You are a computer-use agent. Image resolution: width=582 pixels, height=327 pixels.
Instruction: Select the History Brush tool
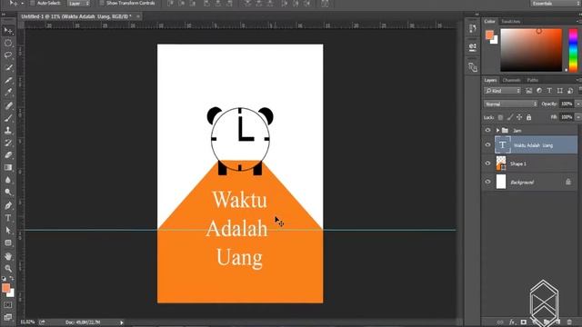tap(8, 143)
